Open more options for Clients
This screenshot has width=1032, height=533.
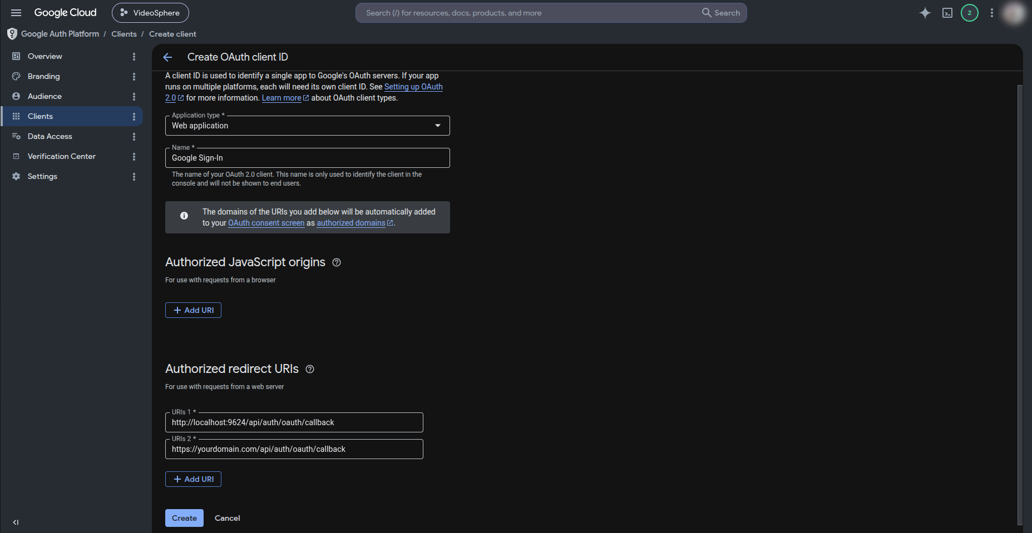[134, 116]
